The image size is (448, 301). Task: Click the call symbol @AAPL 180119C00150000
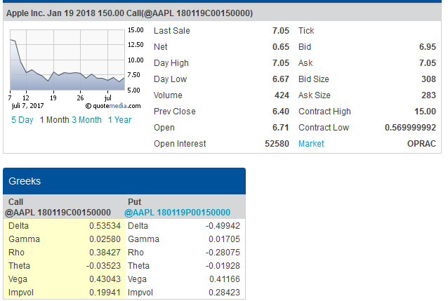[58, 213]
